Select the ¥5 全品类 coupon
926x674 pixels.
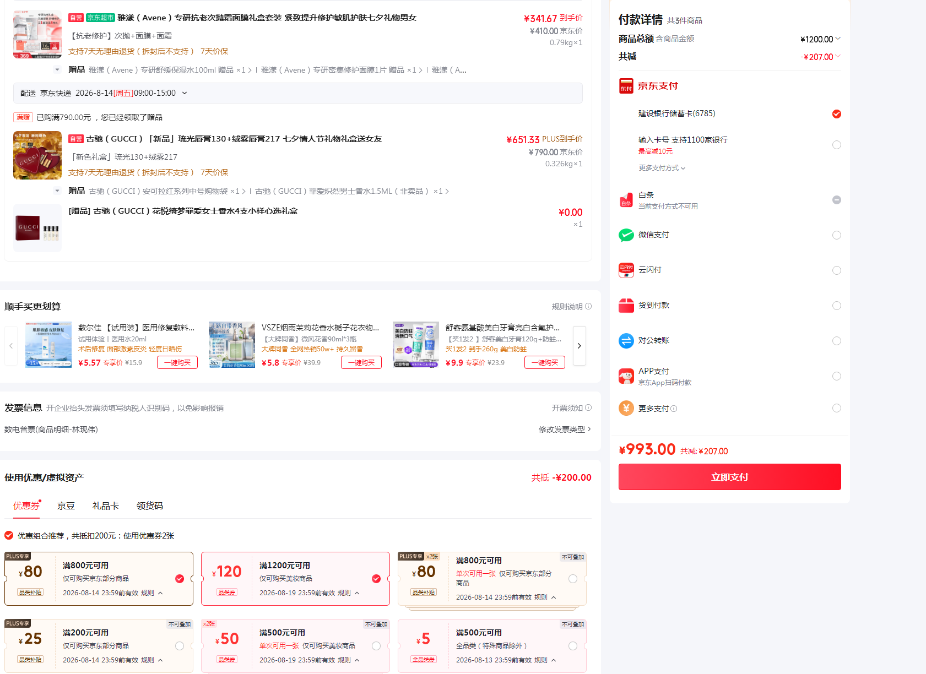[x=573, y=646]
